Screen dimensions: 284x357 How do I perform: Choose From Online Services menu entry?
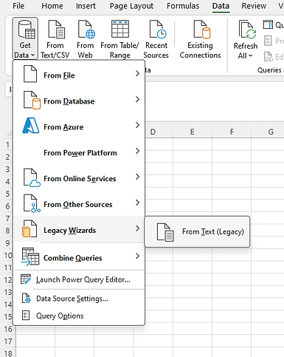(79, 178)
